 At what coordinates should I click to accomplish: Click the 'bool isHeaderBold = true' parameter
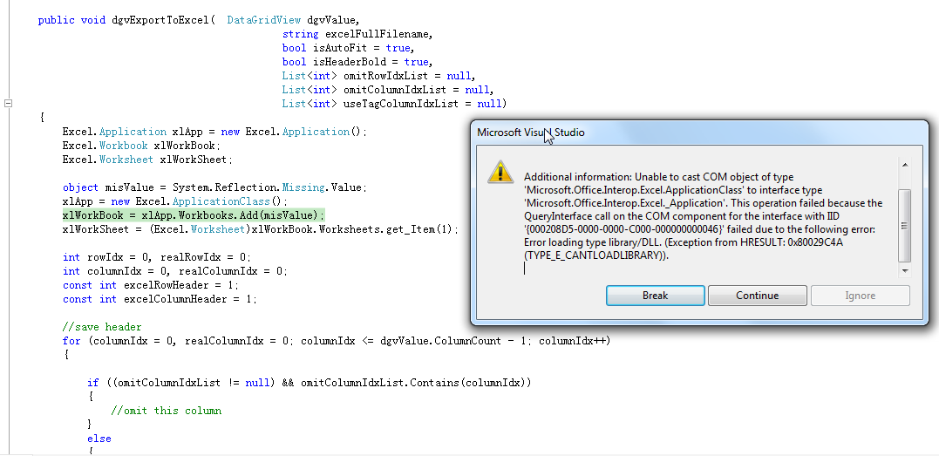pyautogui.click(x=357, y=62)
